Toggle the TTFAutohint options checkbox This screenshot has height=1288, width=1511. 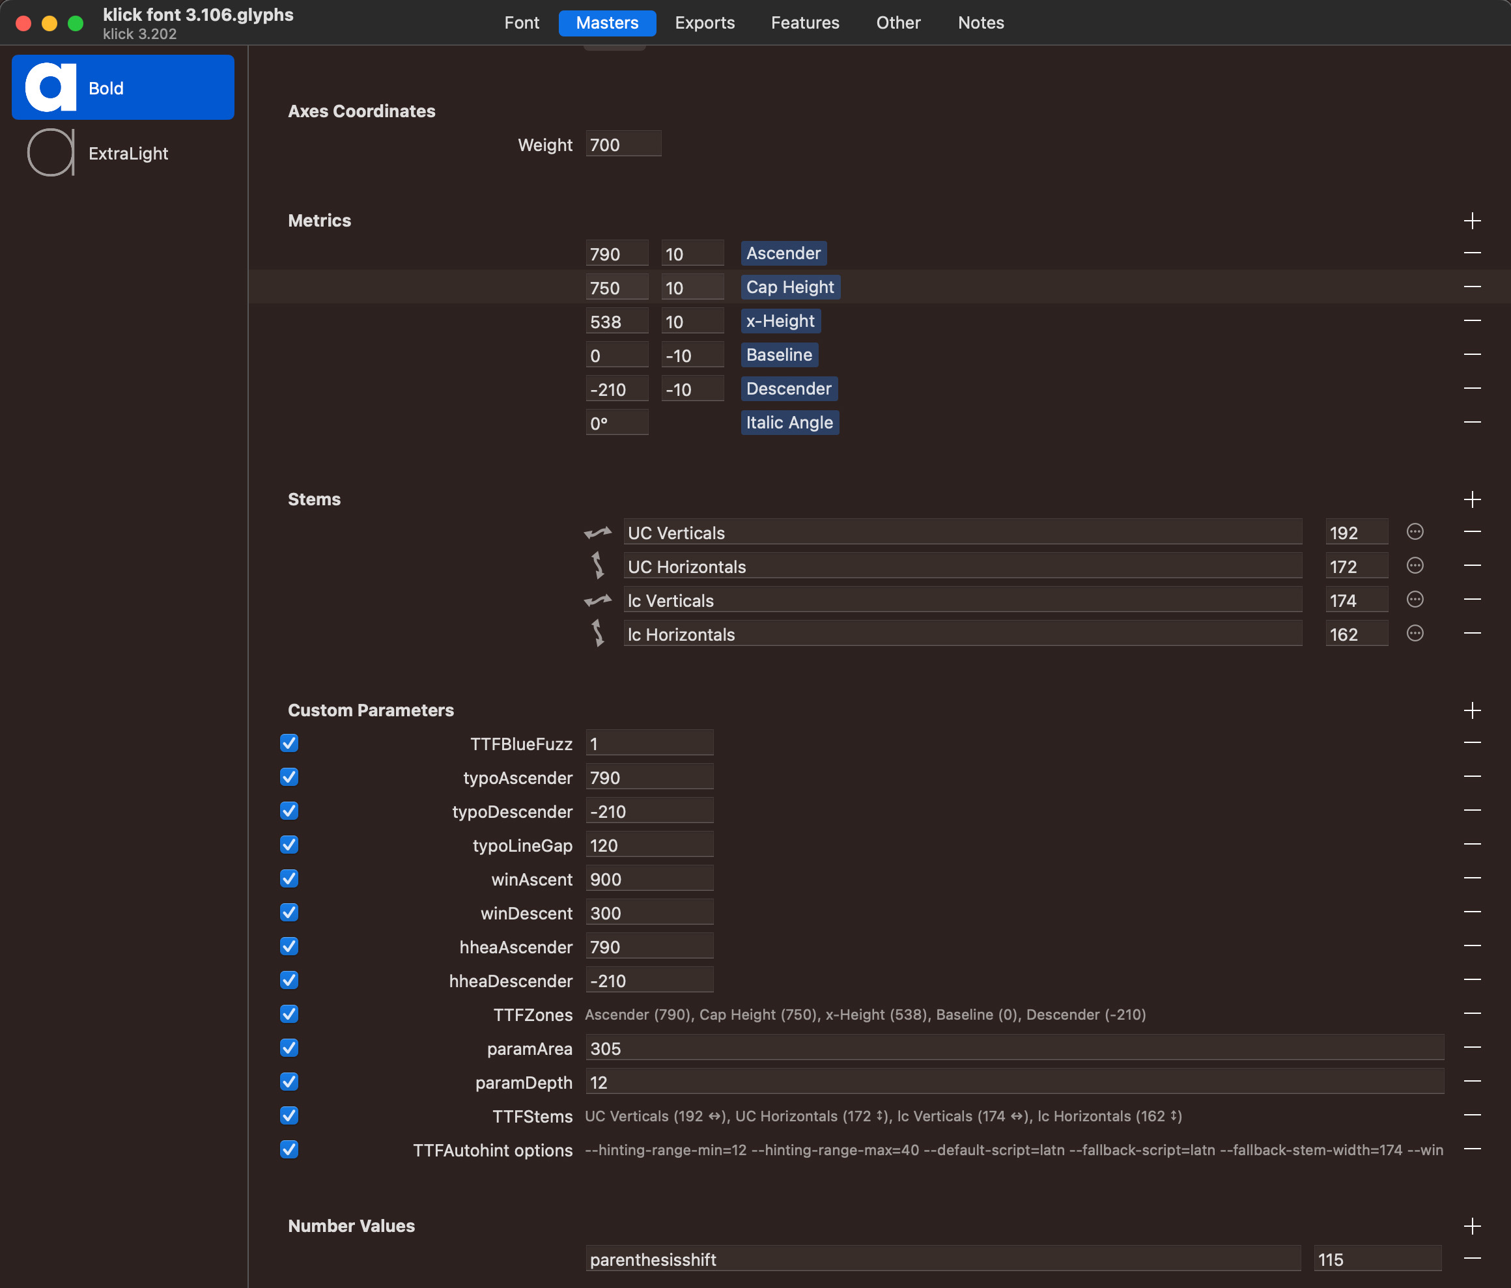290,1149
